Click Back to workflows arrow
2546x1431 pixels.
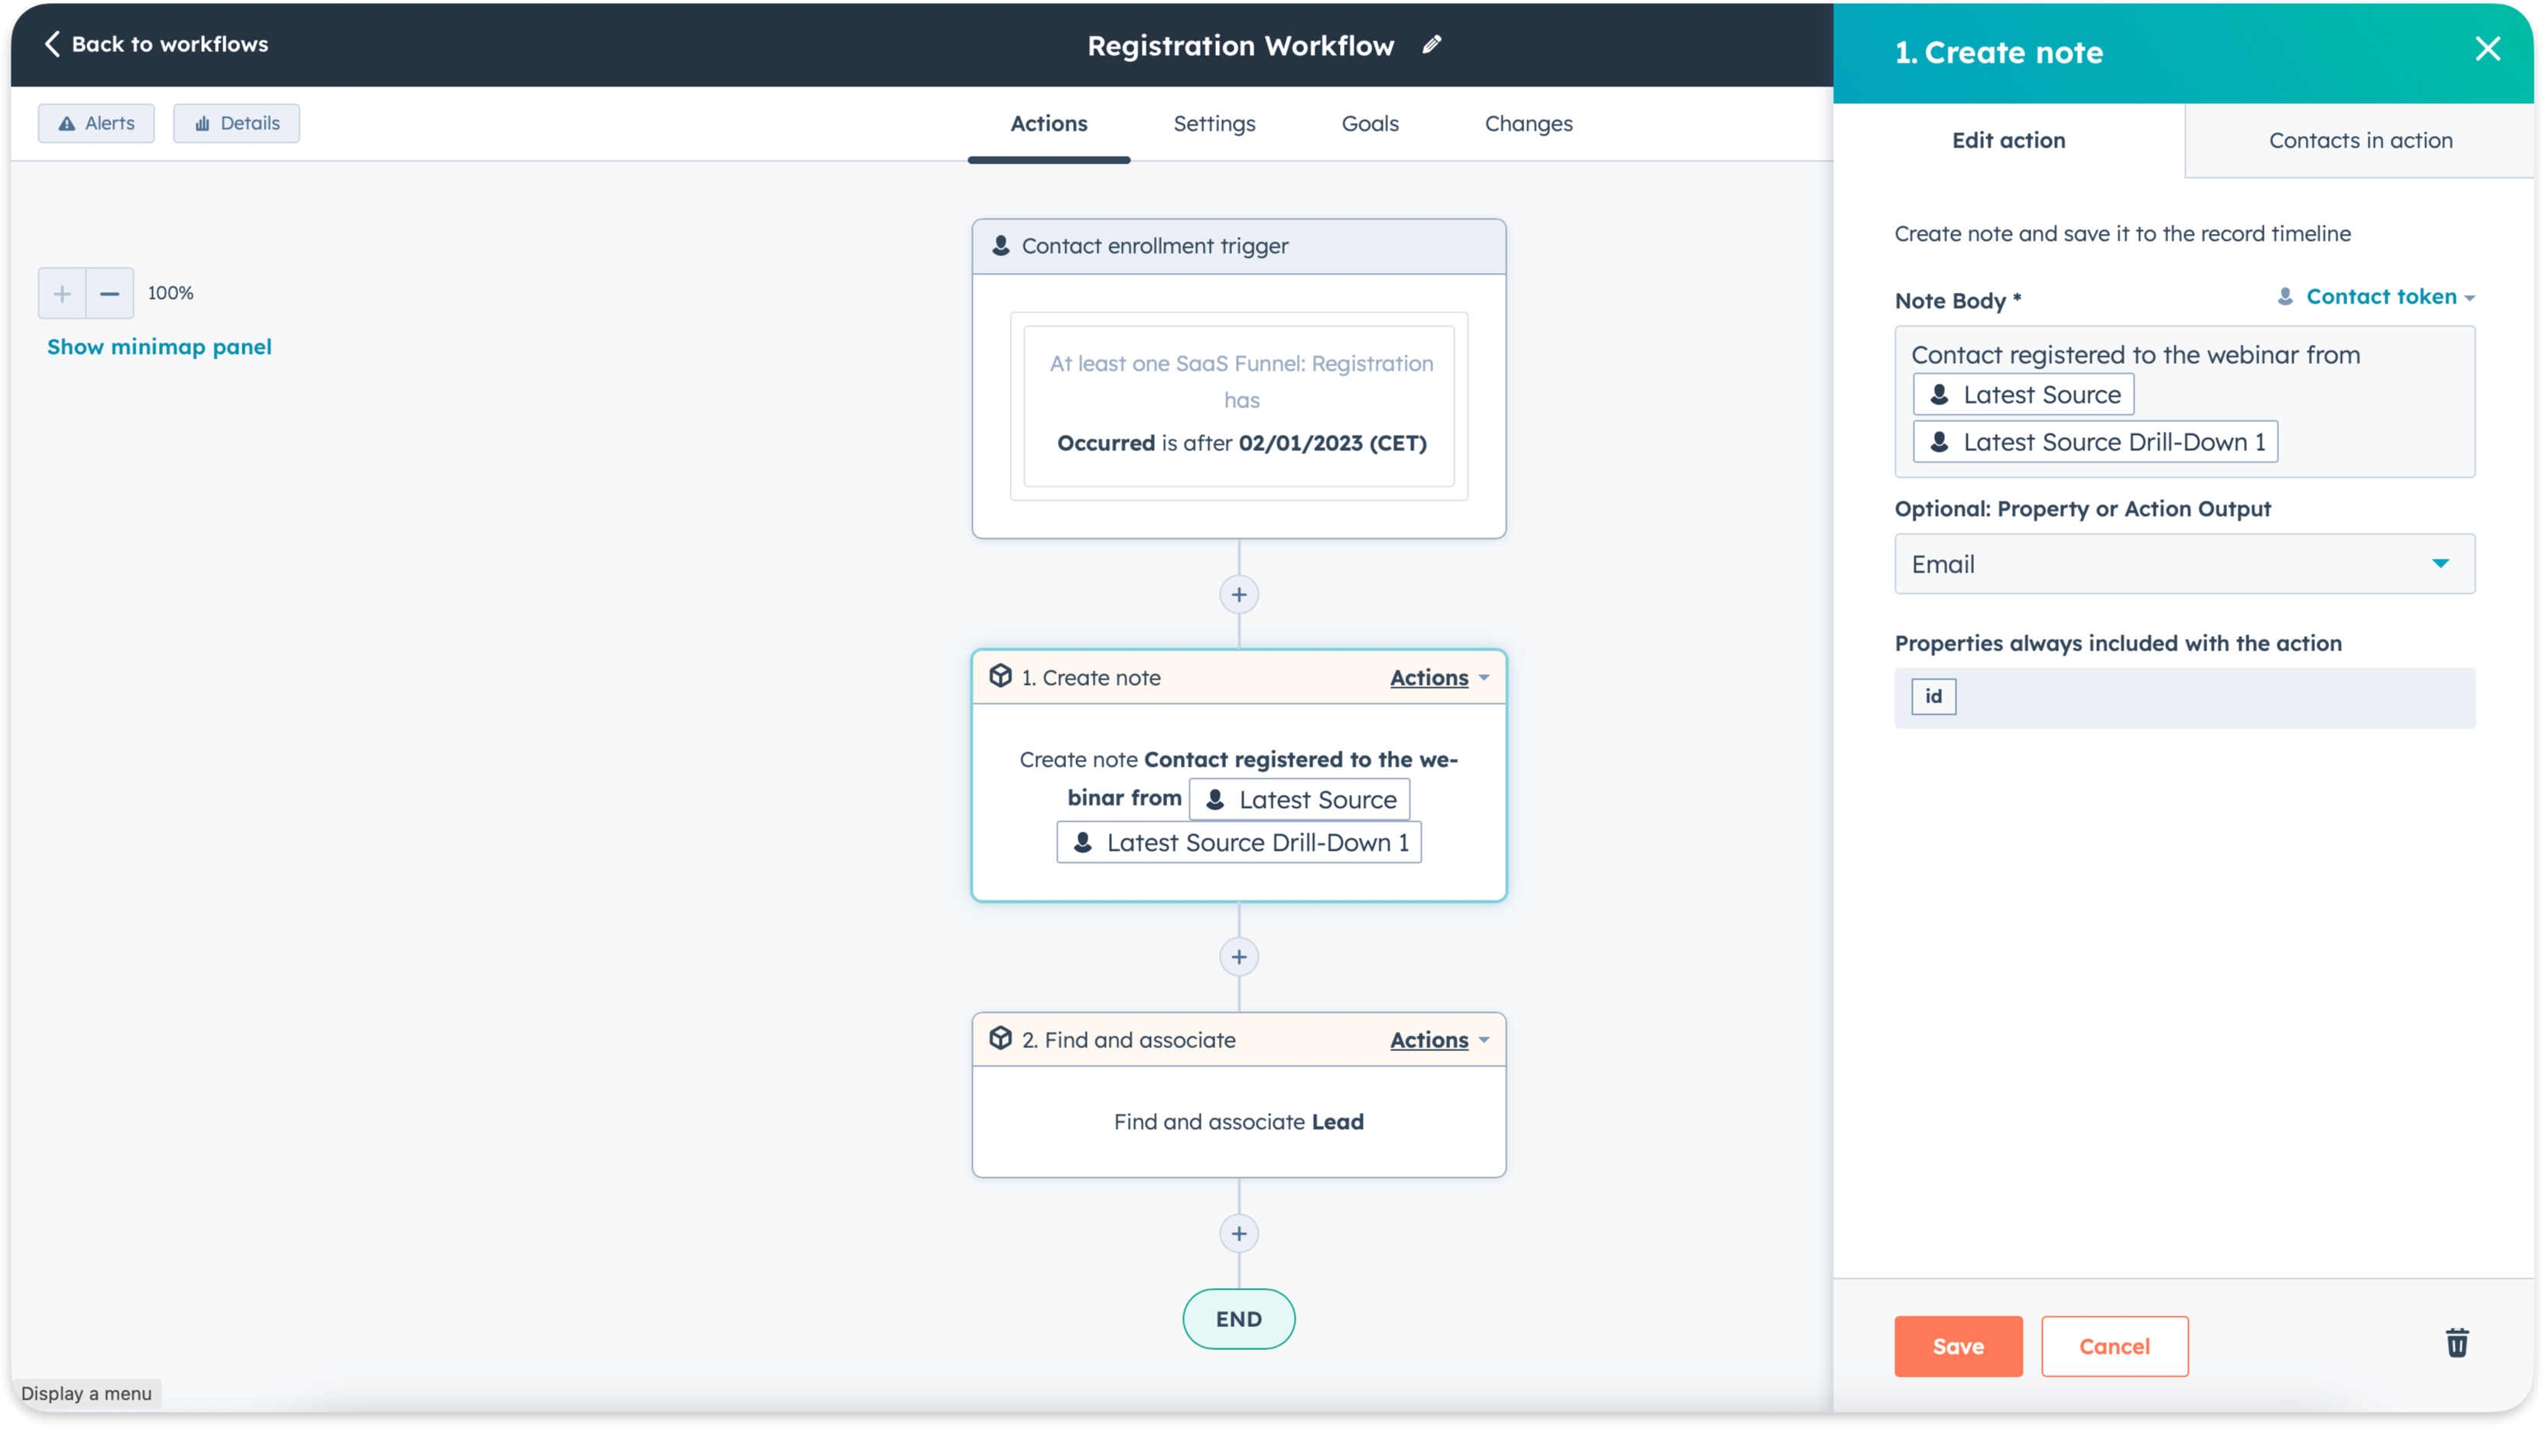point(54,44)
